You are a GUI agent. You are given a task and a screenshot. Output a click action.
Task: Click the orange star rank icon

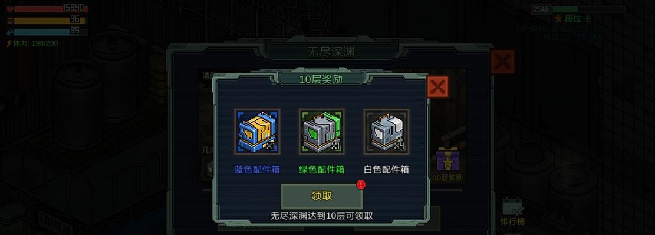click(x=558, y=19)
